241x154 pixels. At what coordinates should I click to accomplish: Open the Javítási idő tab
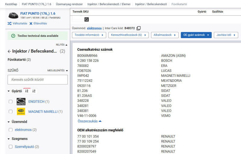click(226, 35)
